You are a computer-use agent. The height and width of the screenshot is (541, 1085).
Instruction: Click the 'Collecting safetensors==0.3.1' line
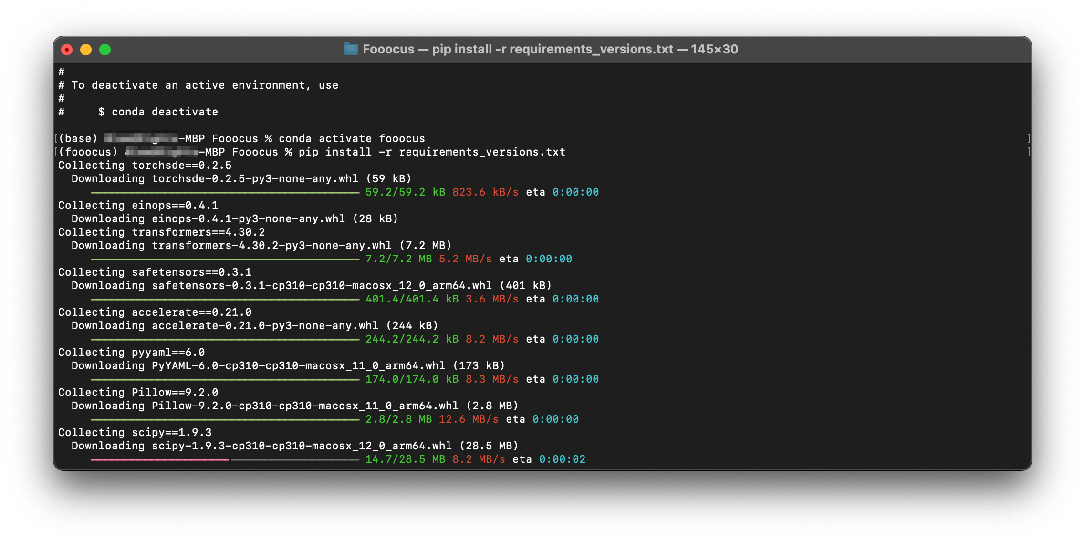click(155, 272)
